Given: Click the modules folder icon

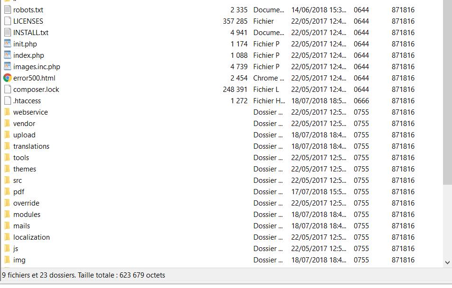Looking at the screenshot, I should click(7, 214).
